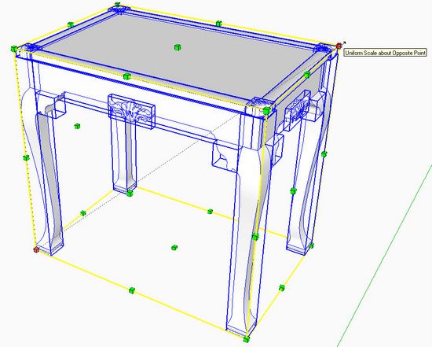The width and height of the screenshot is (432, 347).
Task: Click the midpoint grip on the bottom right edge
Action: point(281,288)
